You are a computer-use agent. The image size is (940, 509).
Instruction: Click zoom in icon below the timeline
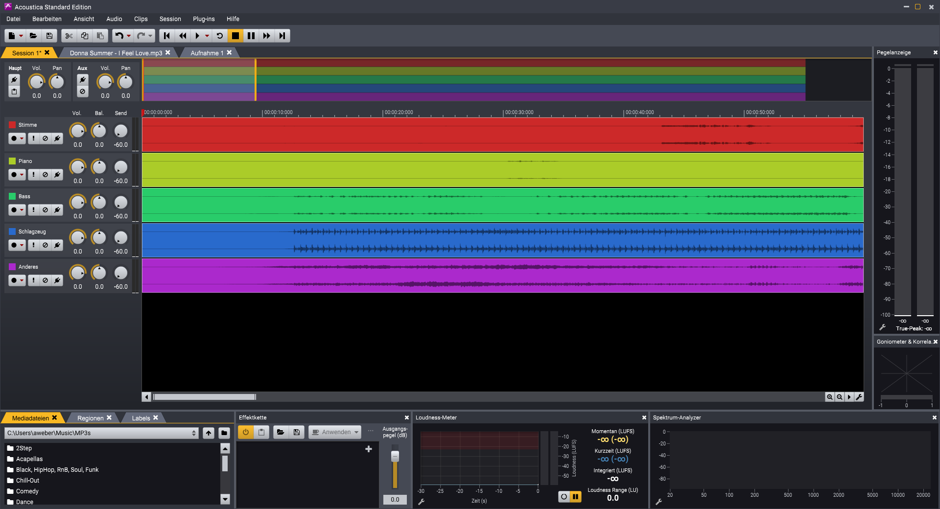(x=829, y=397)
